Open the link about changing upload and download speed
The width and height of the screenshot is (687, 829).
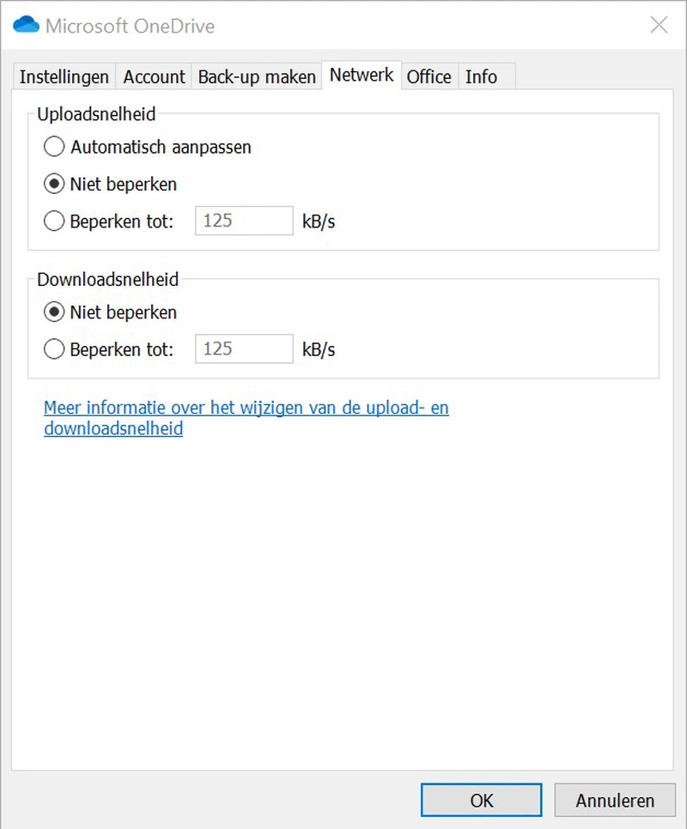(x=246, y=408)
